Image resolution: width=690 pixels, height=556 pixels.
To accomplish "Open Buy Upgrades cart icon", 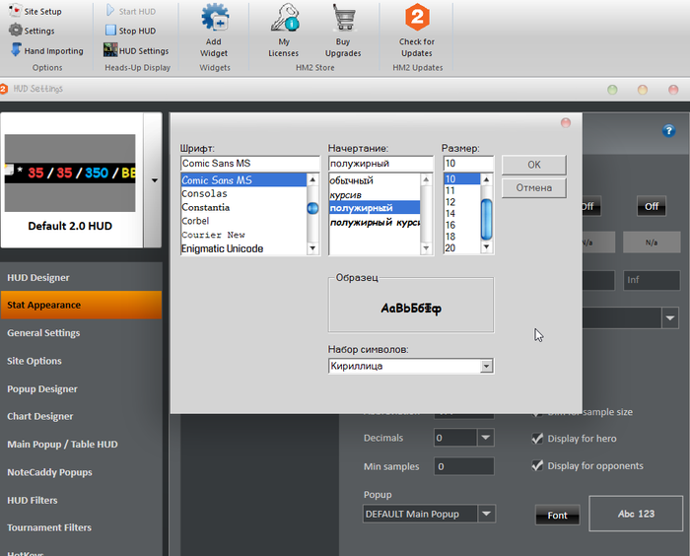I will click(x=344, y=18).
